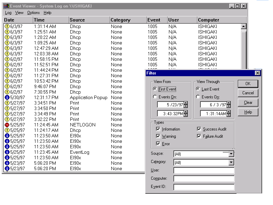
Task: Click warning icon for 1:31:14 AM Dhcp event
Action: pyautogui.click(x=7, y=27)
